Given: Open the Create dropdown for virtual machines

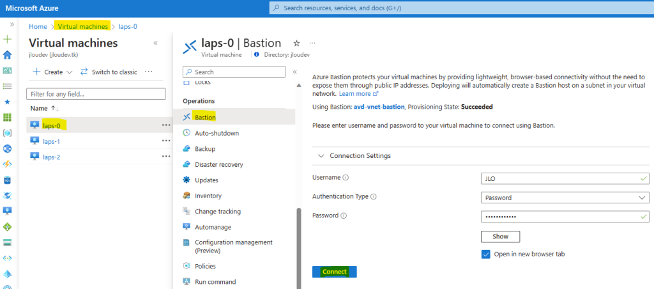Looking at the screenshot, I should (x=52, y=72).
